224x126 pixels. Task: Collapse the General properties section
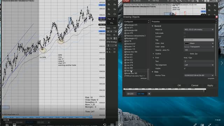tap(153, 26)
